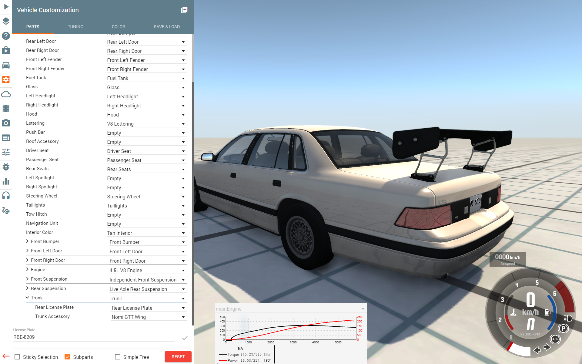Viewport: 582px width, 364px height.
Task: Open the debug bug icon
Action: (x=6, y=167)
